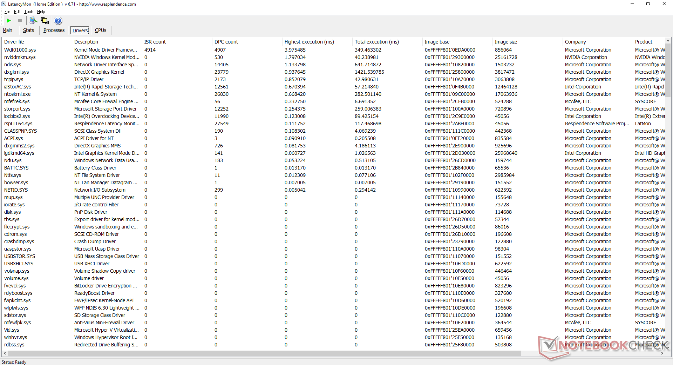Select the ndis.sys driver row
This screenshot has width=673, height=365.
333,65
